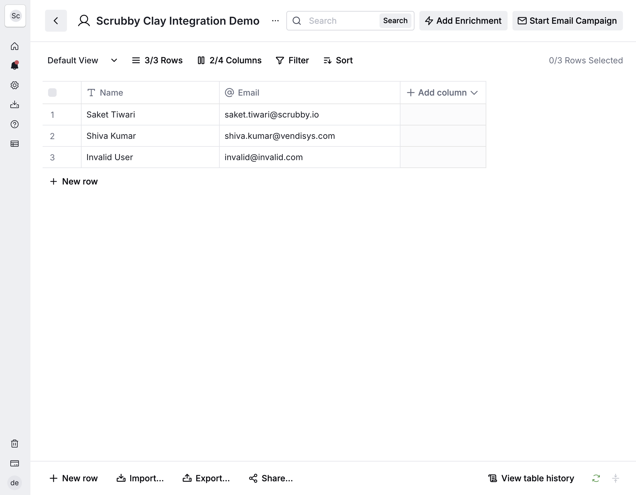Open the help question mark icon
636x495 pixels.
click(15, 124)
